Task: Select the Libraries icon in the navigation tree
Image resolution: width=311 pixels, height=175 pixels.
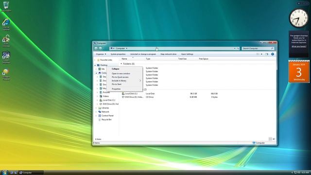Action: [x=100, y=108]
